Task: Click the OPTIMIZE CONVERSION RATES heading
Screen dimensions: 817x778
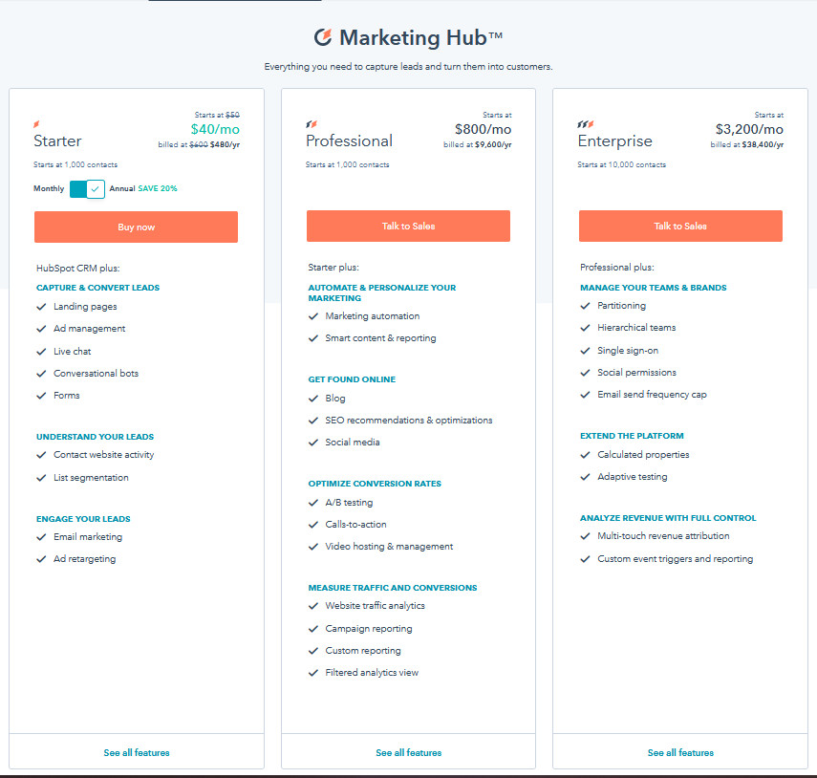Action: (x=375, y=484)
